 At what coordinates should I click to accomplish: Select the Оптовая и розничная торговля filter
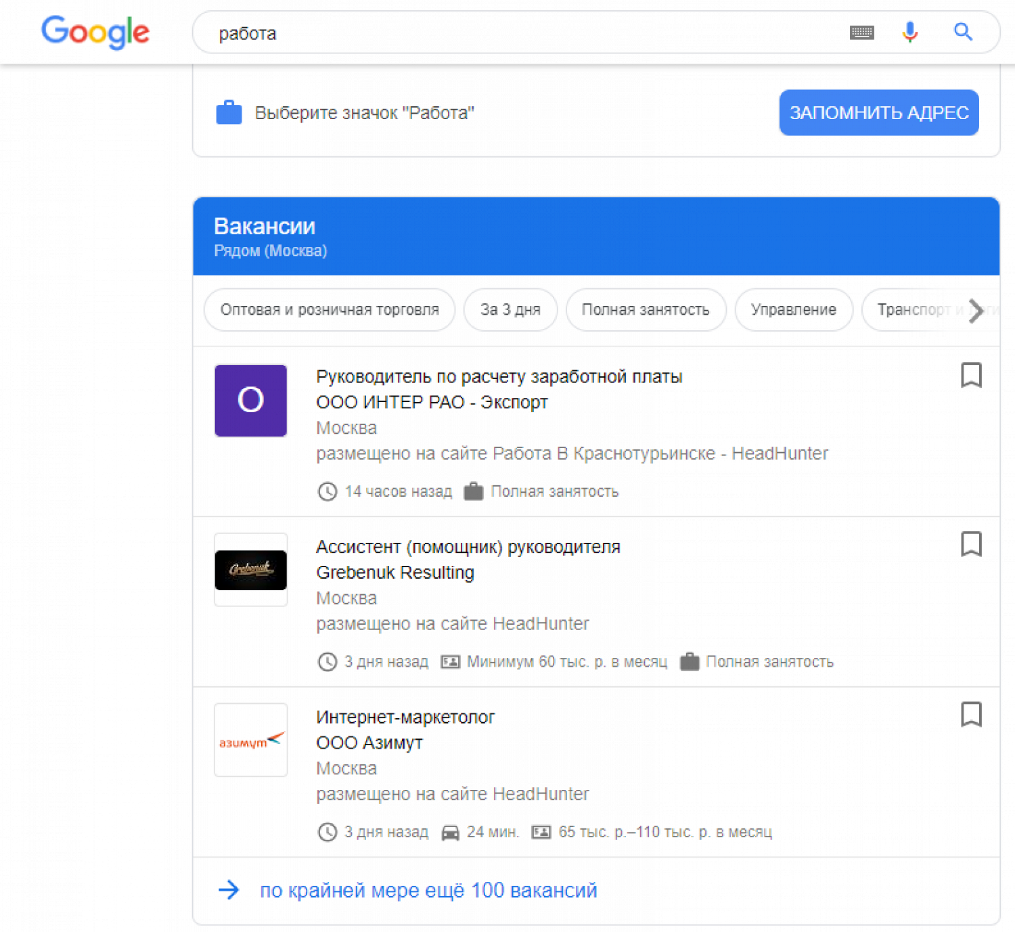click(330, 310)
